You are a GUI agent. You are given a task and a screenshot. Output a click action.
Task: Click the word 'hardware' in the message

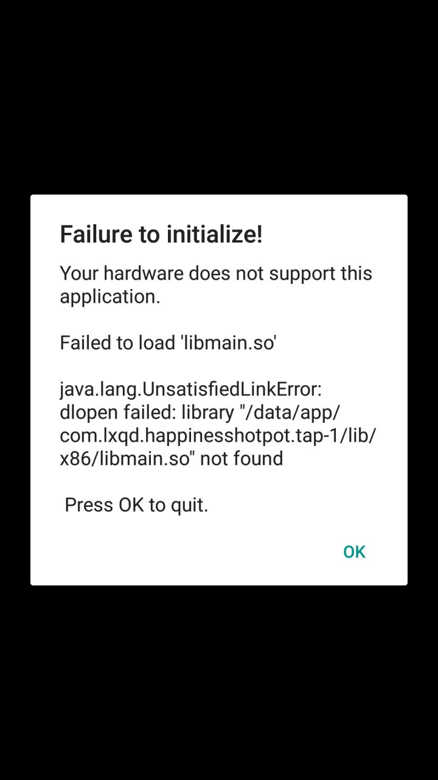(143, 273)
